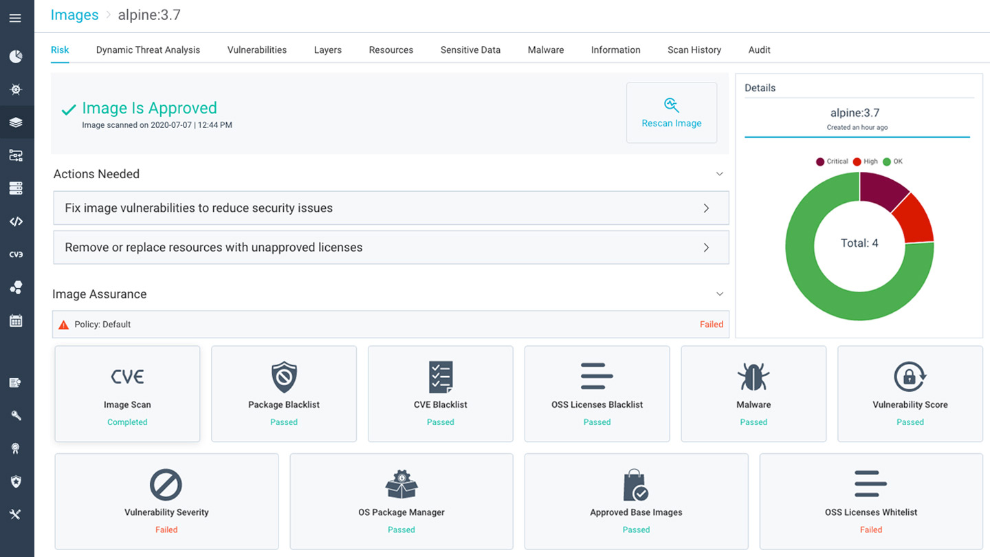Open the dashboard pie chart sidebar icon
The height and width of the screenshot is (557, 990).
[16, 56]
